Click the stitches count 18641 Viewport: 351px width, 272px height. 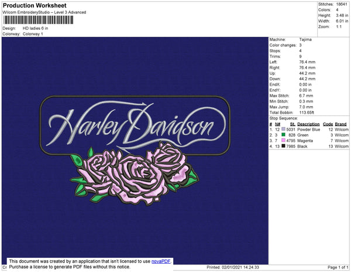pos(342,4)
